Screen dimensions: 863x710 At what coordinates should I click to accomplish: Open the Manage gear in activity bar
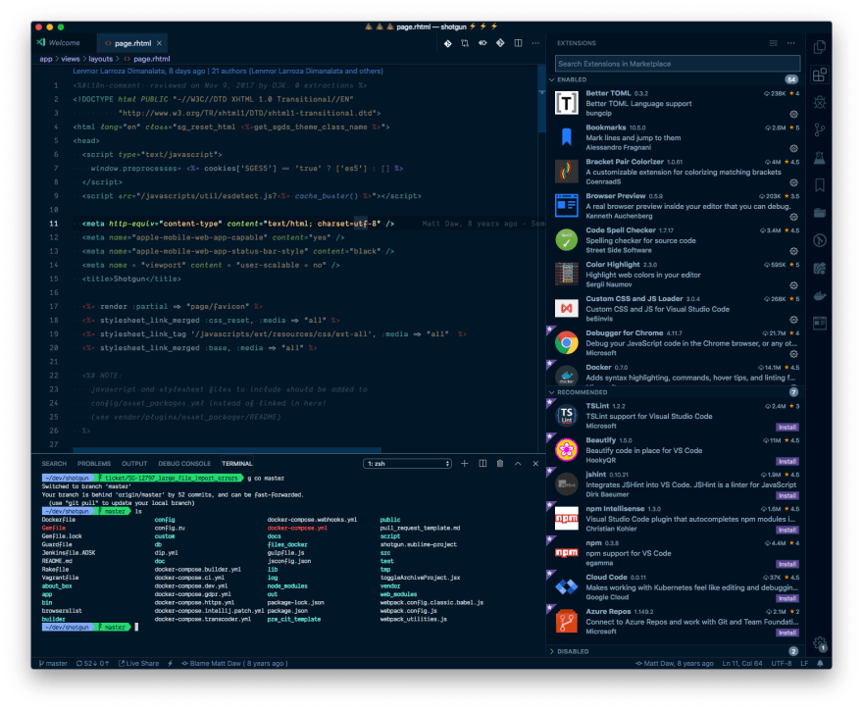coord(820,643)
